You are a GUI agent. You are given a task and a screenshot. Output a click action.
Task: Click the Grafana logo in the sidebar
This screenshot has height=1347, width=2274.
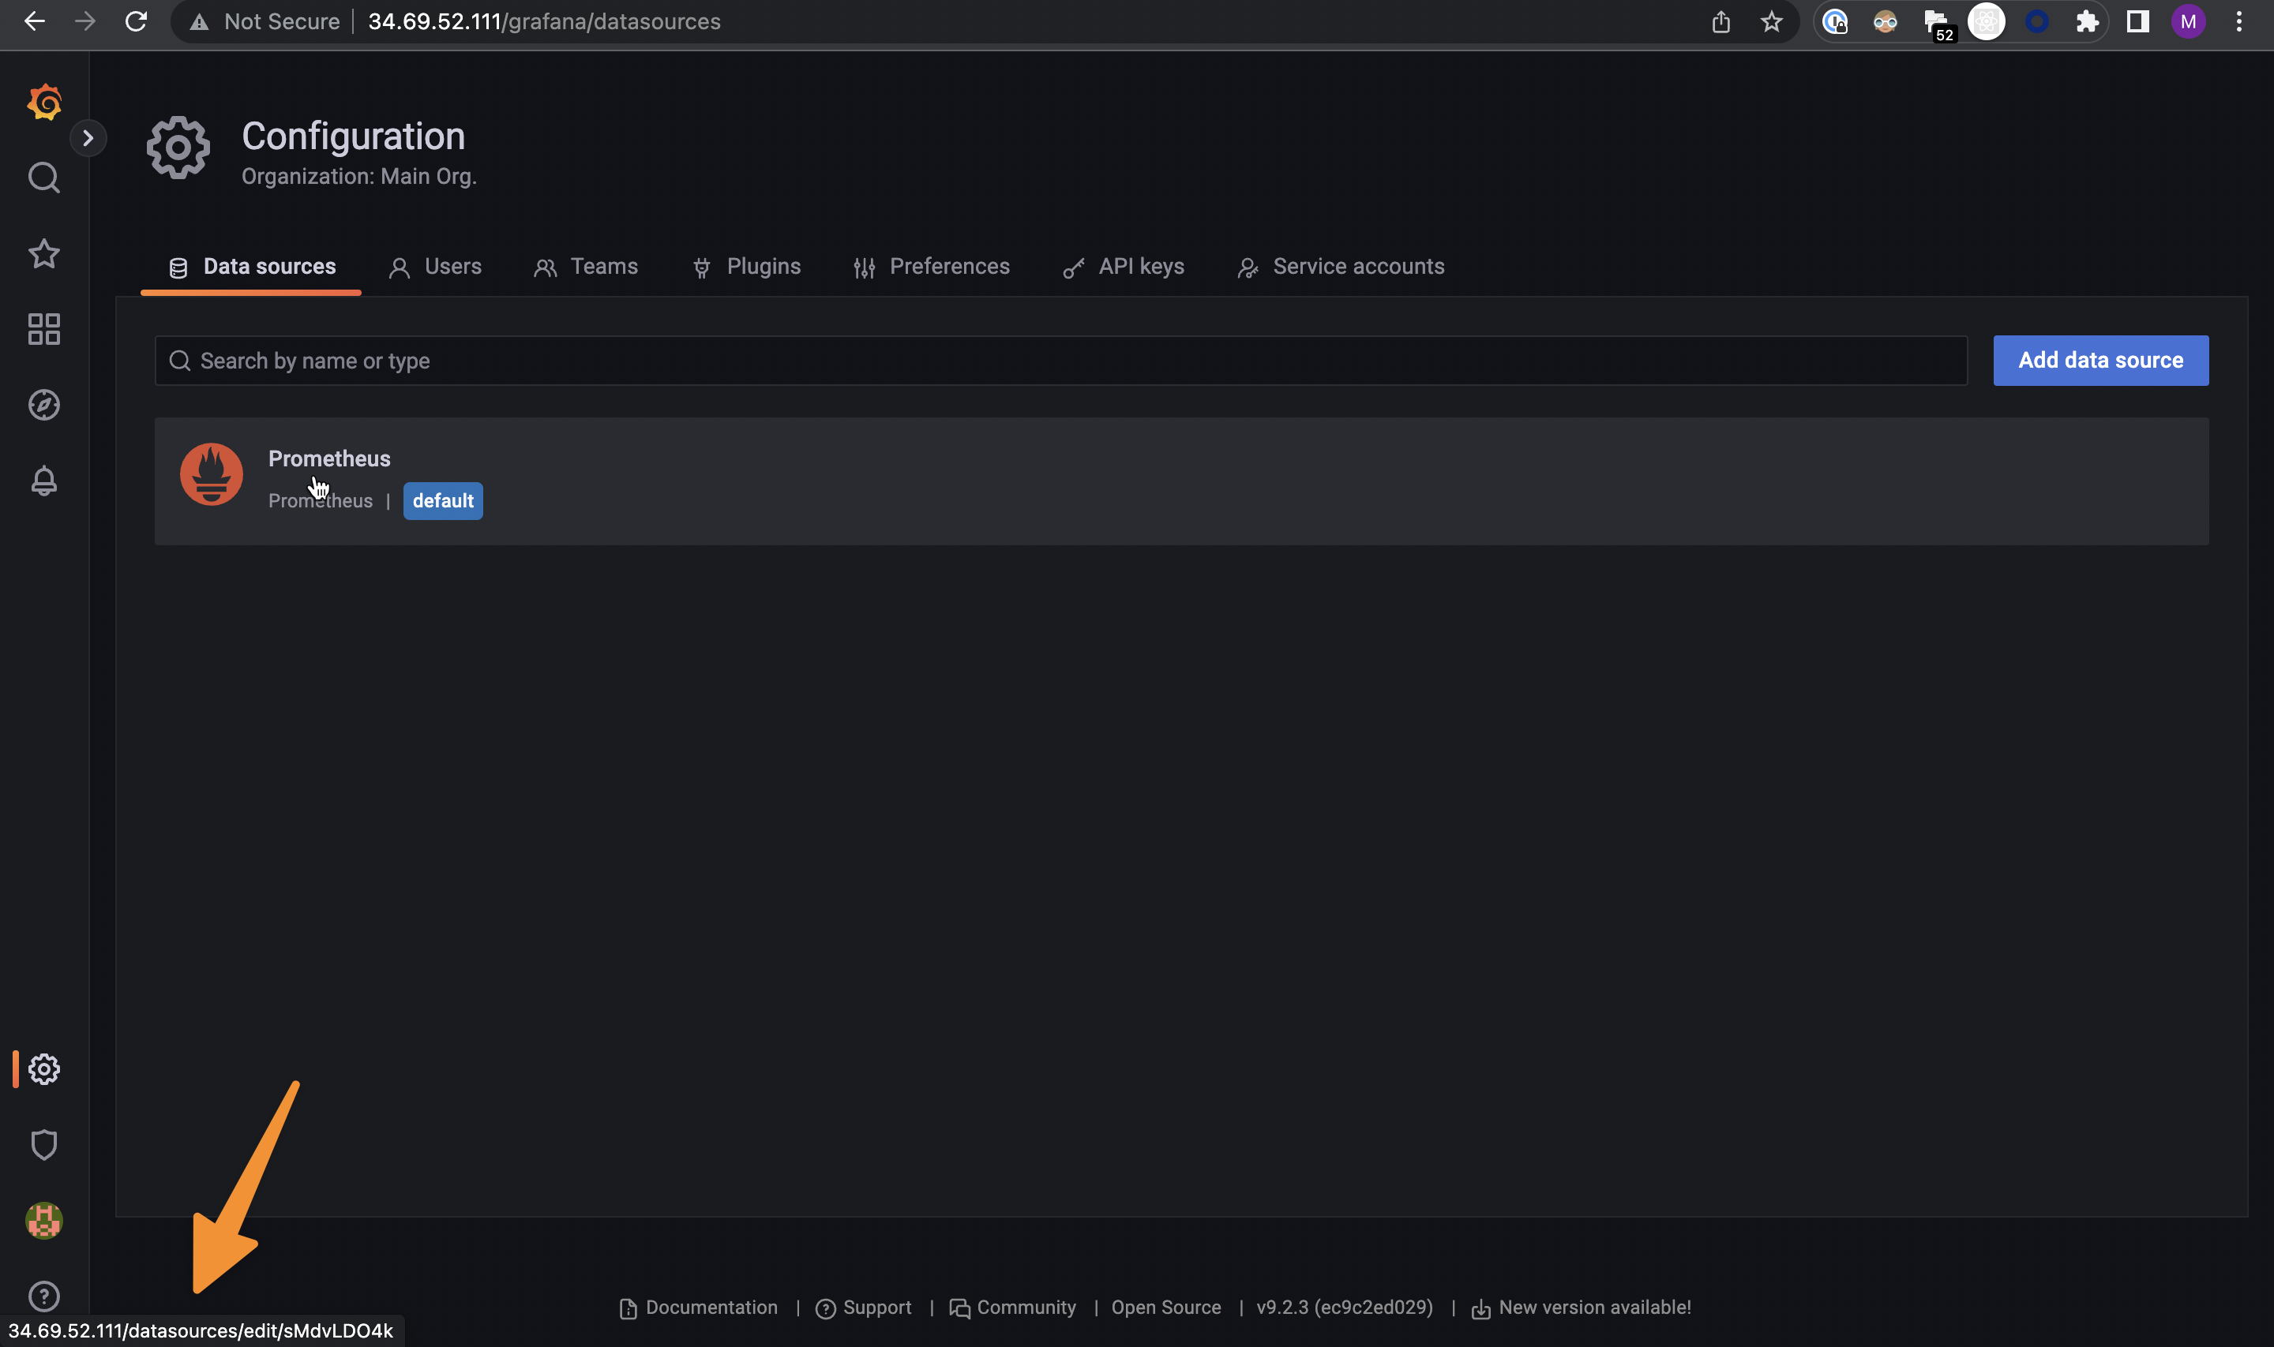43,102
